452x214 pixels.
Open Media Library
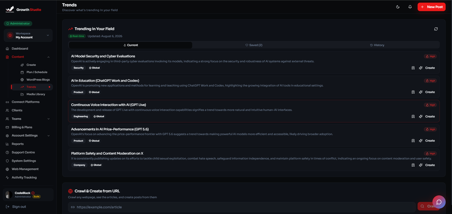(x=36, y=94)
